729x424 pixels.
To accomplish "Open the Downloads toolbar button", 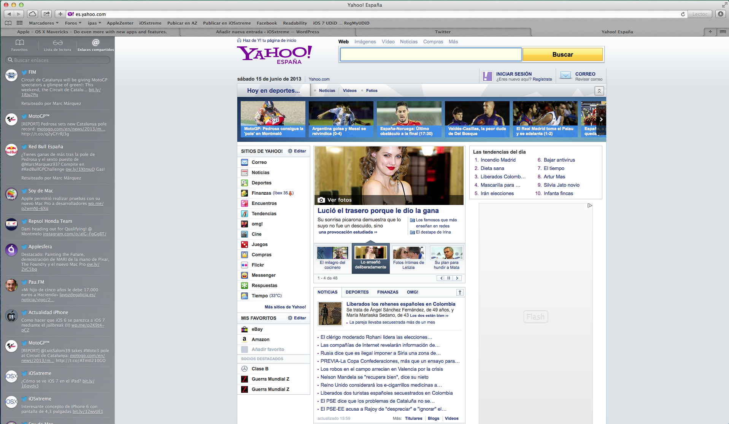I will tap(721, 14).
